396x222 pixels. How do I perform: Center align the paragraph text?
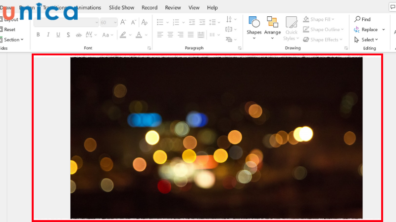170,35
